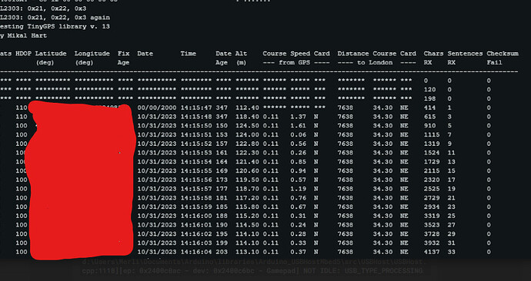Select the 'Checksum' column header

503,54
